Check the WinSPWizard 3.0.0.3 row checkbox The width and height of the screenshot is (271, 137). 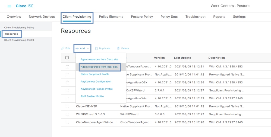pyautogui.click(x=67, y=115)
